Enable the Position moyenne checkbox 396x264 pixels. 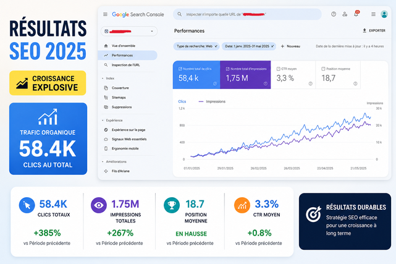click(323, 69)
